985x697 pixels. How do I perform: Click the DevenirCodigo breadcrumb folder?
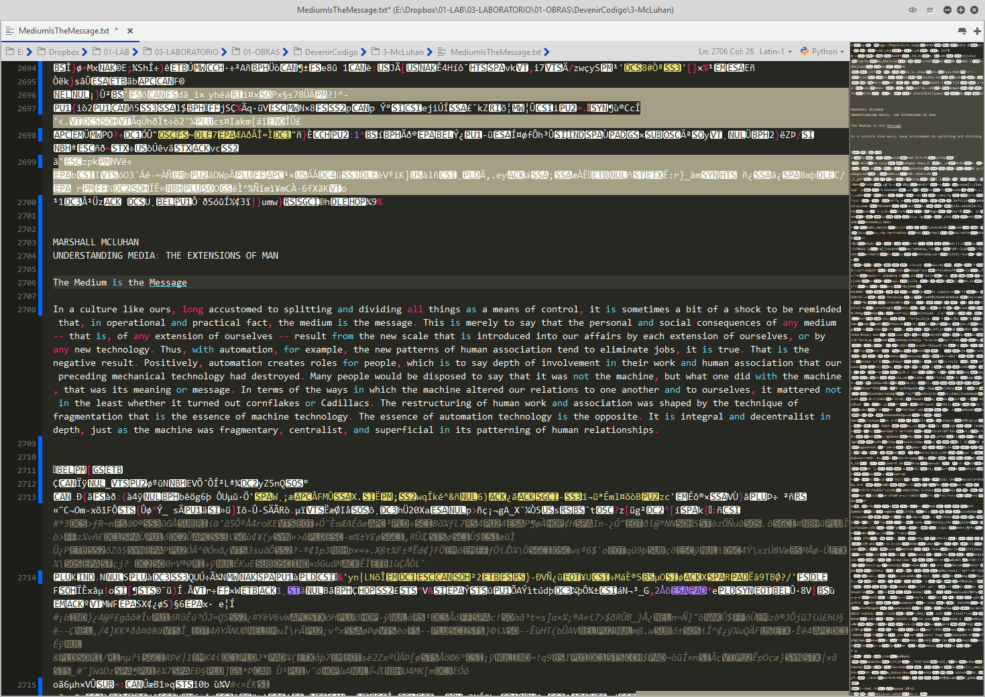pyautogui.click(x=331, y=52)
